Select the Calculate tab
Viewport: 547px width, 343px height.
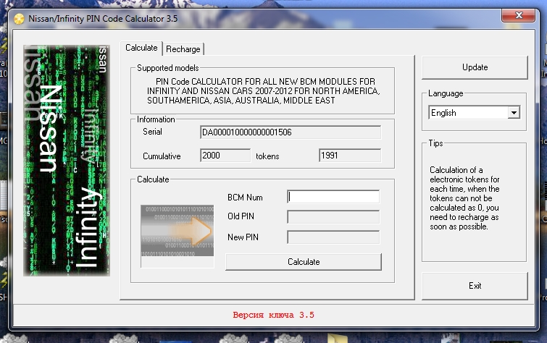[x=141, y=48]
